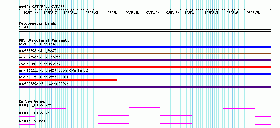Click the nsv4235211 gnomAD blue variant bar
280x128 pixels.
coord(145,74)
